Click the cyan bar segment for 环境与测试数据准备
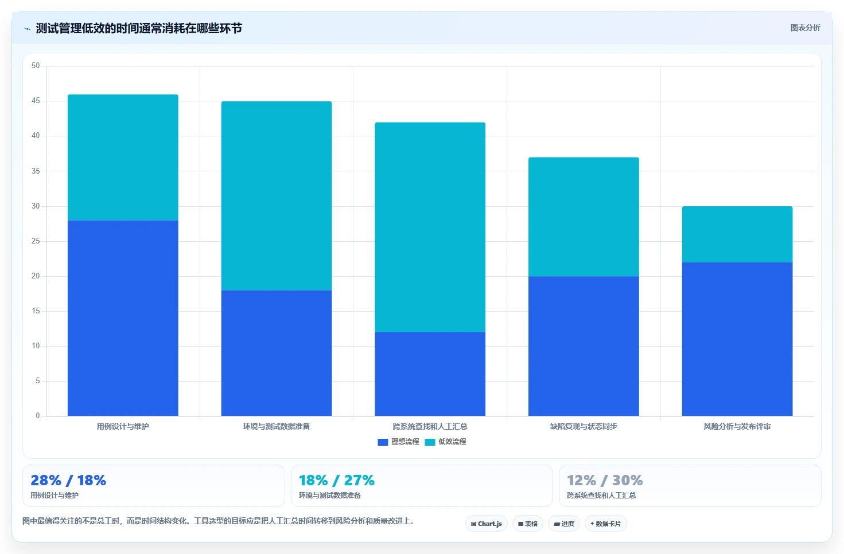 277,196
